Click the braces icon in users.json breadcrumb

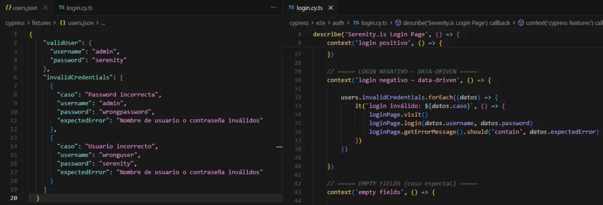[x=63, y=23]
